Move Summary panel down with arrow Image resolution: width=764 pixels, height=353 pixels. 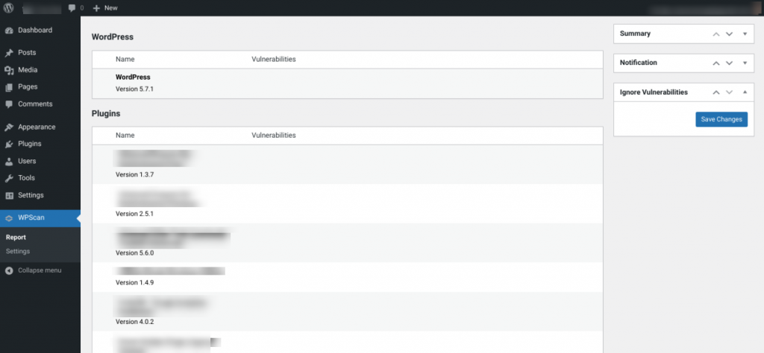tap(730, 34)
